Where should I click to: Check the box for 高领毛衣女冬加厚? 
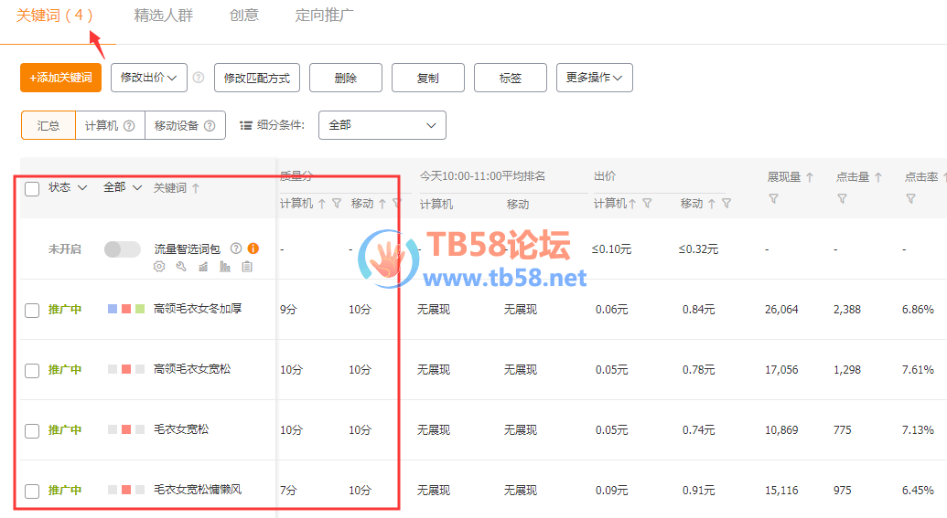(x=32, y=311)
